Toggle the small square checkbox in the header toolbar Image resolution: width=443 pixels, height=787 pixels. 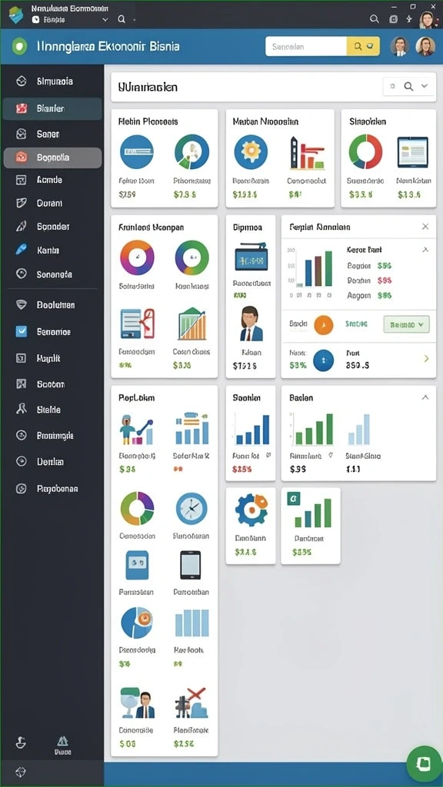[393, 86]
